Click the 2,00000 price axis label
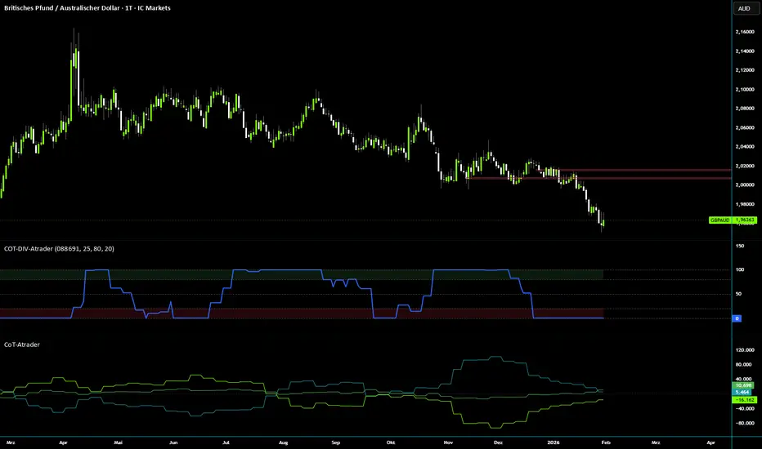762x449 pixels. pyautogui.click(x=745, y=185)
